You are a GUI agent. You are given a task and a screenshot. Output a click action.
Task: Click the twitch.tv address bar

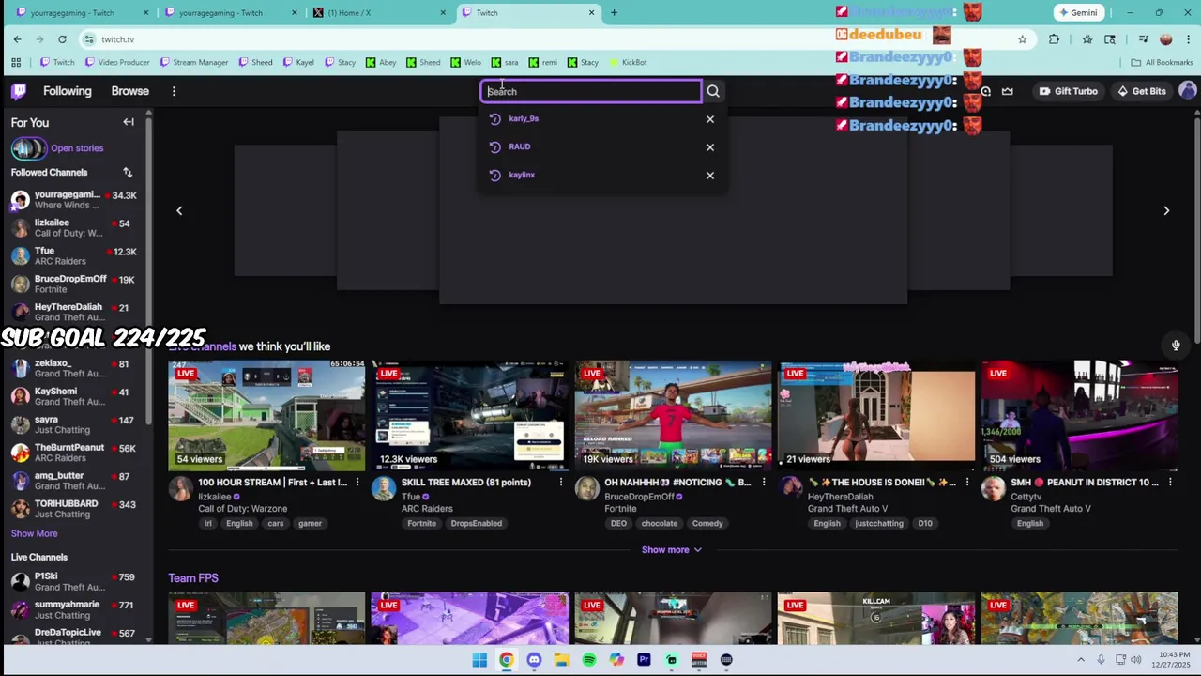pos(544,39)
